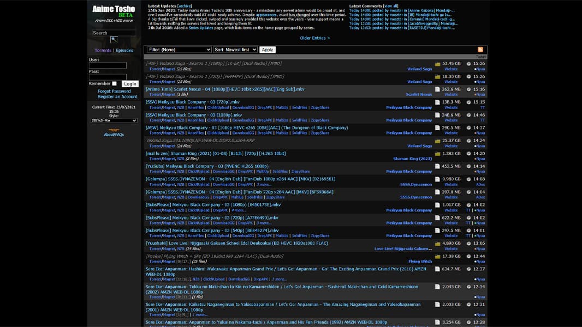Click clock icon next to 14:37 timestamp
Screen dimensions: 582x327
pyautogui.click(x=469, y=128)
